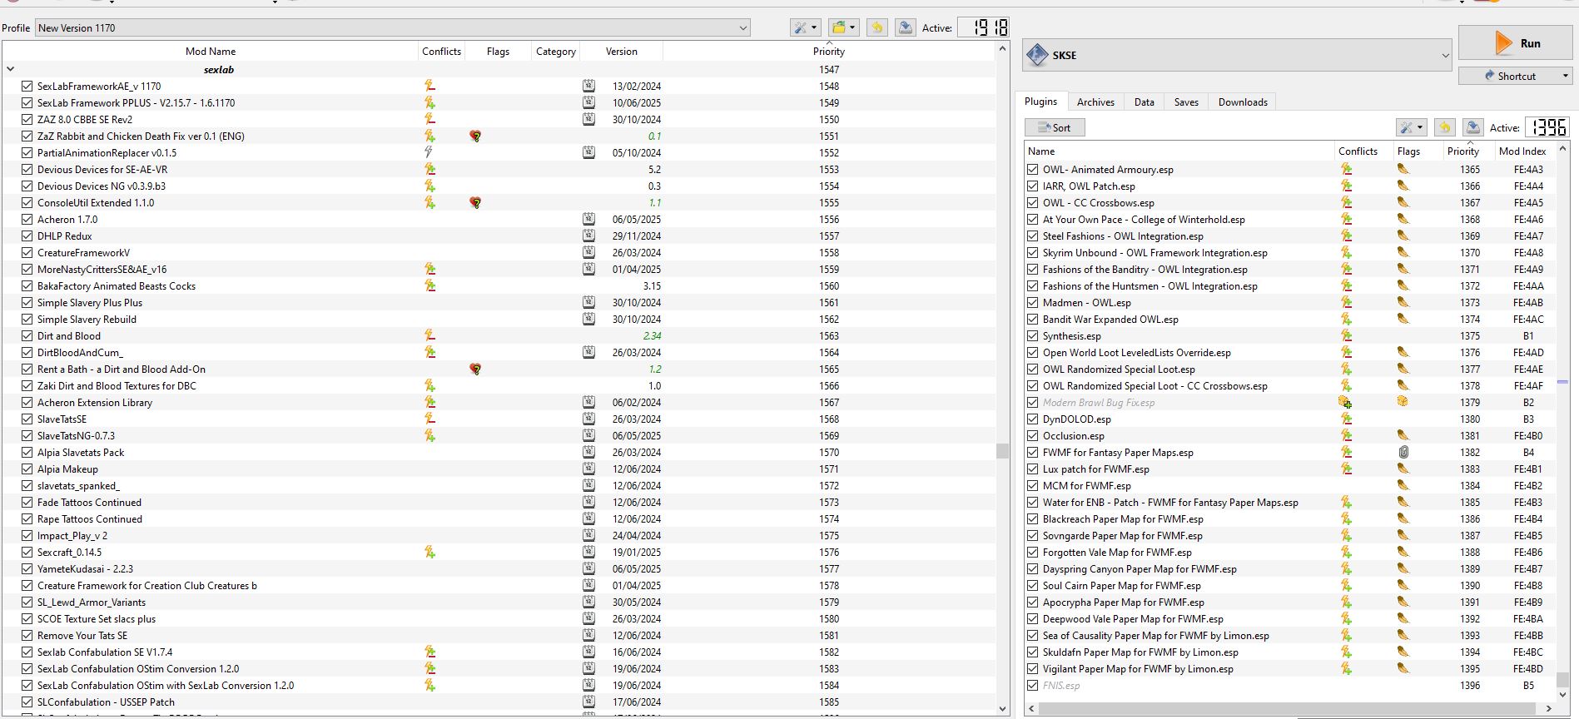Click restore backup icon above mod list

876,27
